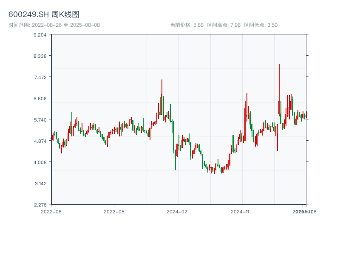Click the y-axis value 6.606
This screenshot has height=255, width=340.
tap(40, 99)
